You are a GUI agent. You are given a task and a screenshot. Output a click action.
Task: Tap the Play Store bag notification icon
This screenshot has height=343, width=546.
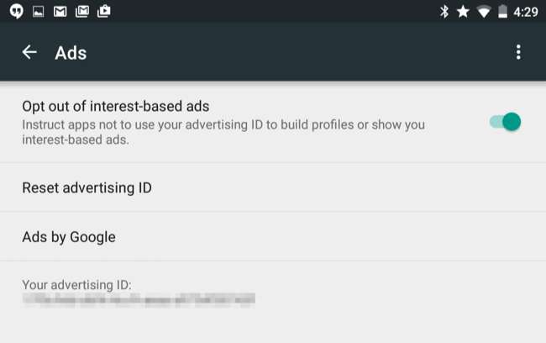[x=104, y=12]
